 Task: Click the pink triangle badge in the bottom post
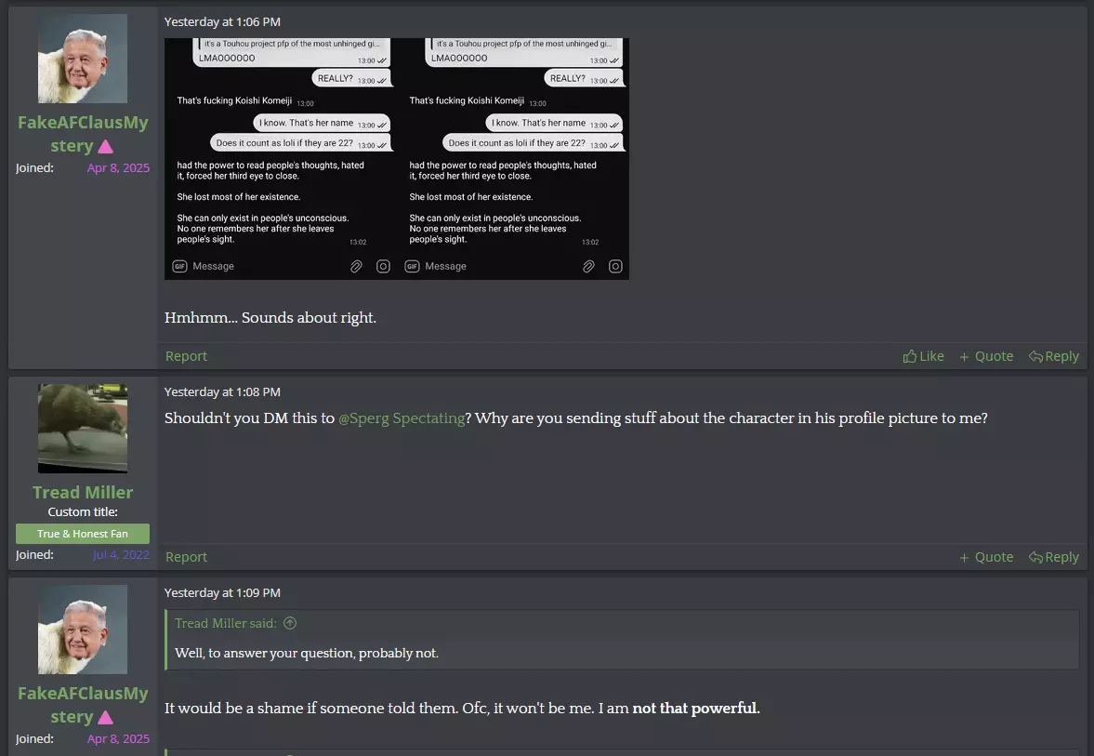click(105, 717)
